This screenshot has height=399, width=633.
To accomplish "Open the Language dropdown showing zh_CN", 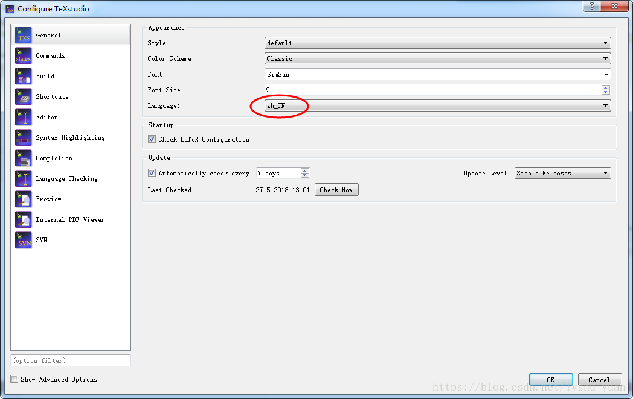I will click(438, 105).
